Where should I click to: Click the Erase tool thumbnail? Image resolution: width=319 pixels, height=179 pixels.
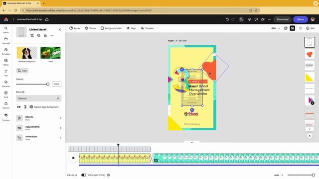click(50, 53)
